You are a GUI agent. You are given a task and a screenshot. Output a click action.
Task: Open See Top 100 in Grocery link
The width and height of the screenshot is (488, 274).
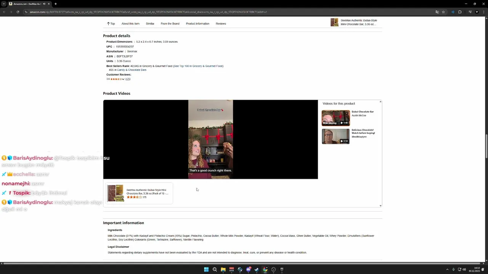[x=198, y=66]
